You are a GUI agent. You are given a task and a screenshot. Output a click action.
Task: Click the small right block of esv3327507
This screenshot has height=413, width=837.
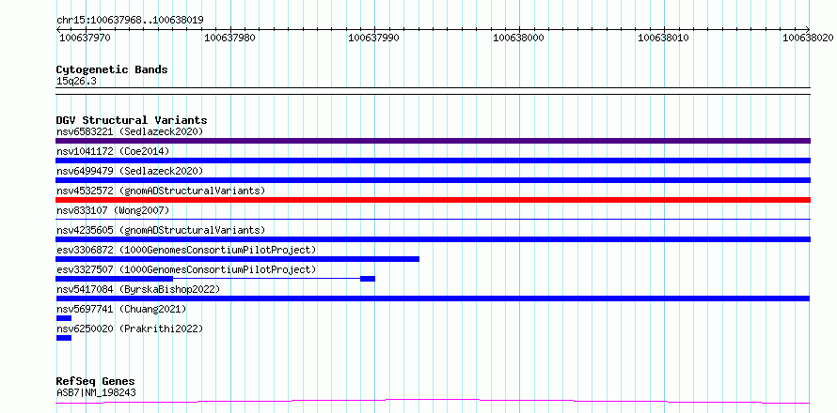pyautogui.click(x=368, y=279)
